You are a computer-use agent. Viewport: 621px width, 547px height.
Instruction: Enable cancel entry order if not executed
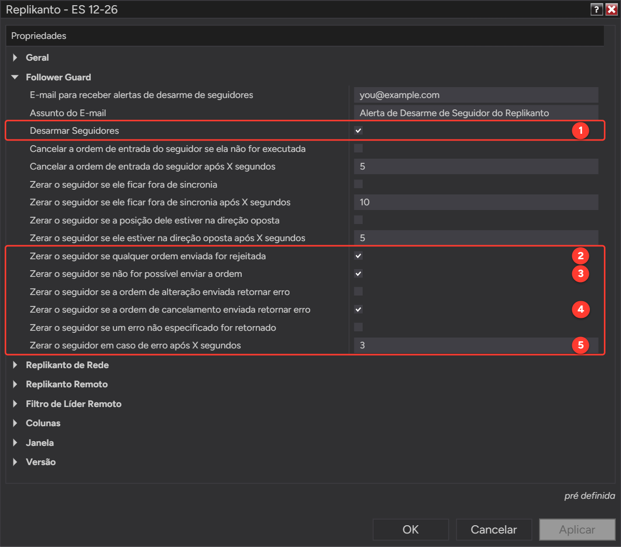tap(358, 148)
